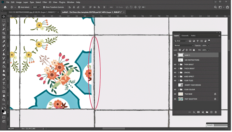Expand the THICK GROUT layer group
Viewport: 232px width, 132px height.
(179, 69)
